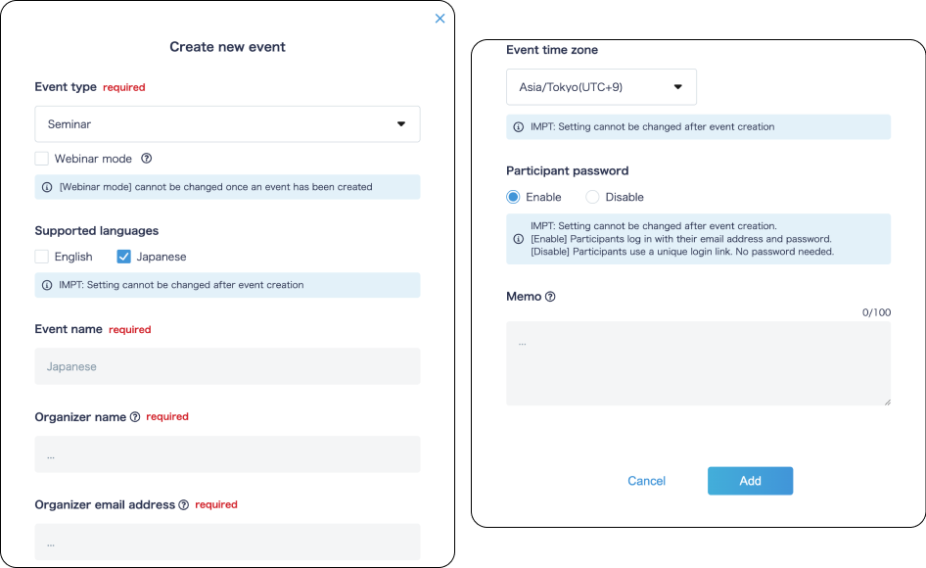The width and height of the screenshot is (926, 568).
Task: Check the English language checkbox
Action: click(x=41, y=257)
